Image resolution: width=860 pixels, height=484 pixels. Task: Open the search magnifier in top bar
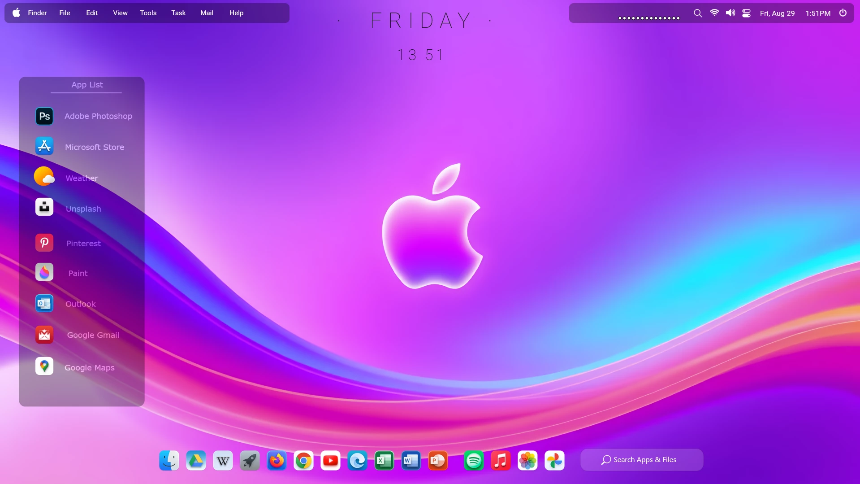tap(697, 13)
